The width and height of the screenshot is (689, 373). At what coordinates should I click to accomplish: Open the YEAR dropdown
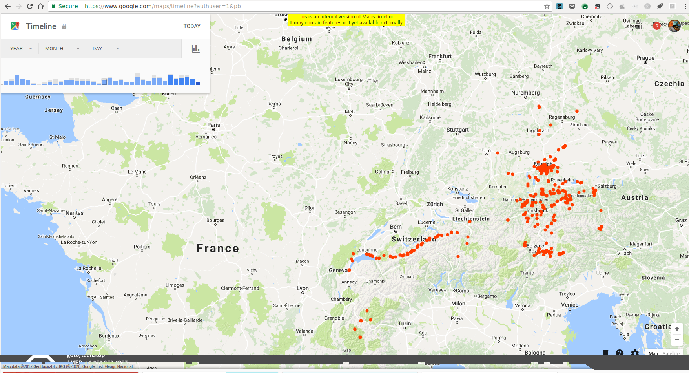[x=21, y=49]
